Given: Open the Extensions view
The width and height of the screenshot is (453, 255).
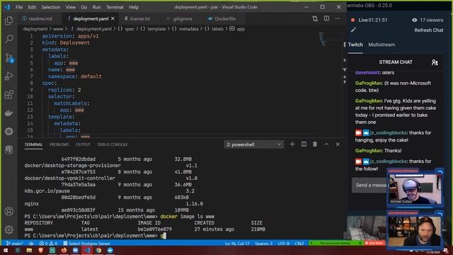Looking at the screenshot, I should (9, 94).
